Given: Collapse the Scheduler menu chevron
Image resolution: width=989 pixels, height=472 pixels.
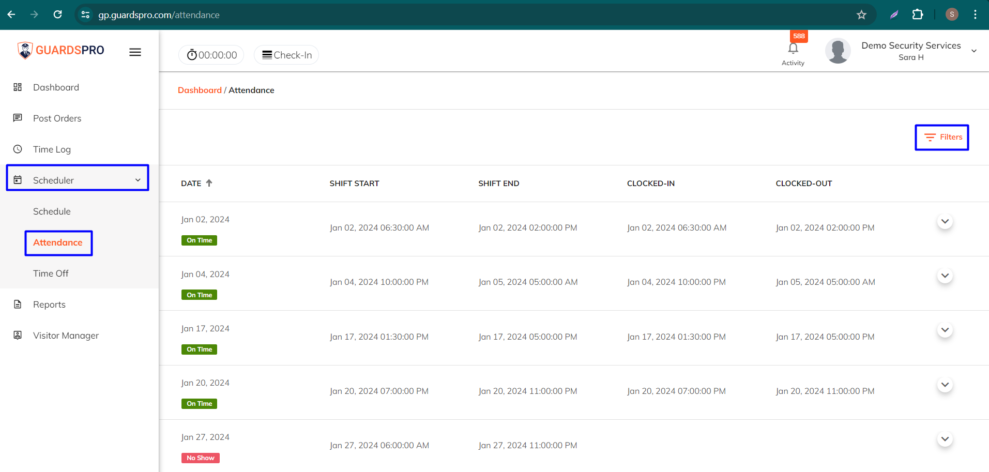Looking at the screenshot, I should click(x=138, y=180).
